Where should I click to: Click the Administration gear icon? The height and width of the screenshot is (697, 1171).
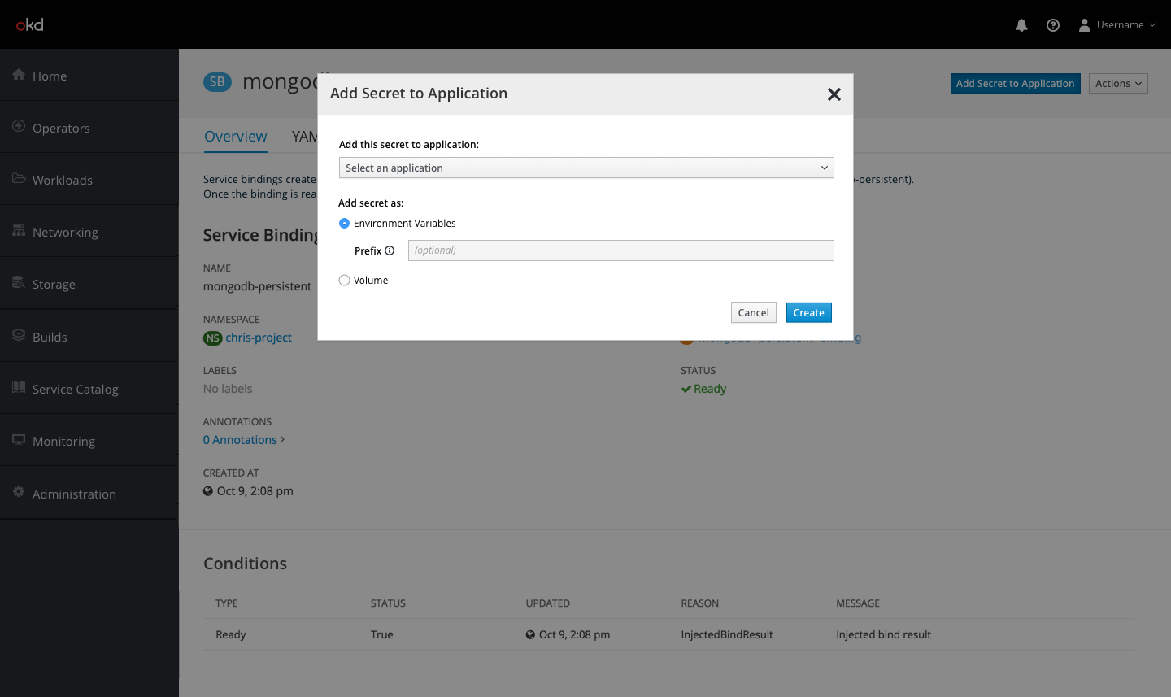(x=19, y=492)
